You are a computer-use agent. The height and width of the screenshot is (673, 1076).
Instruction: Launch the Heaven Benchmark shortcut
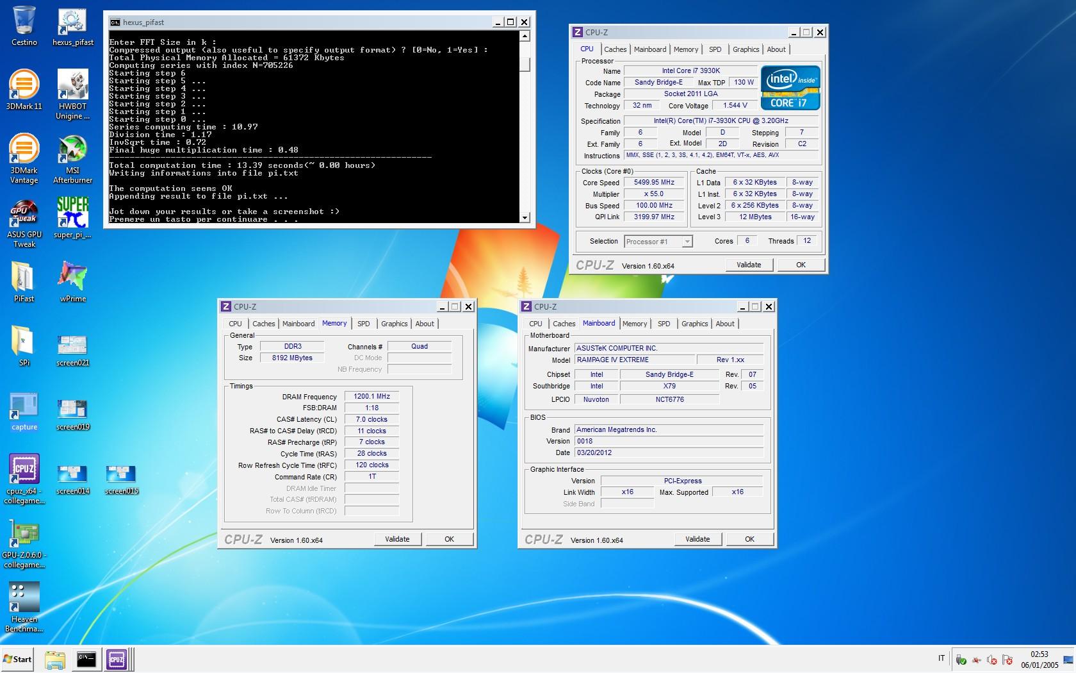coord(24,608)
